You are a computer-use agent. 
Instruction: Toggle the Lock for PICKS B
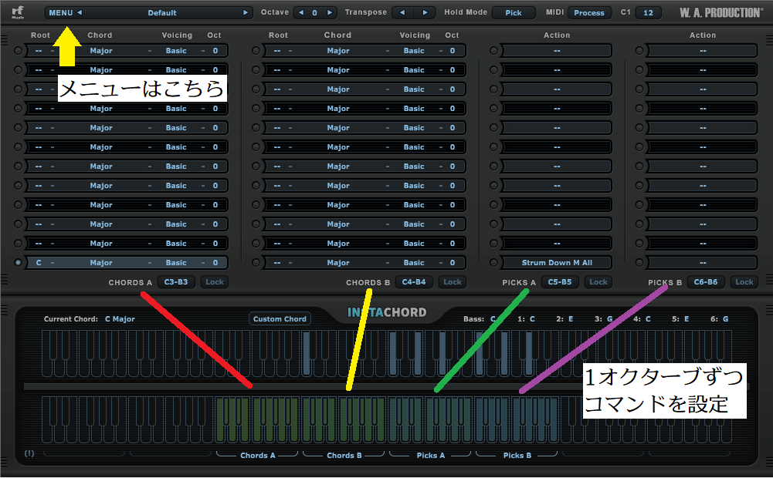tap(744, 282)
